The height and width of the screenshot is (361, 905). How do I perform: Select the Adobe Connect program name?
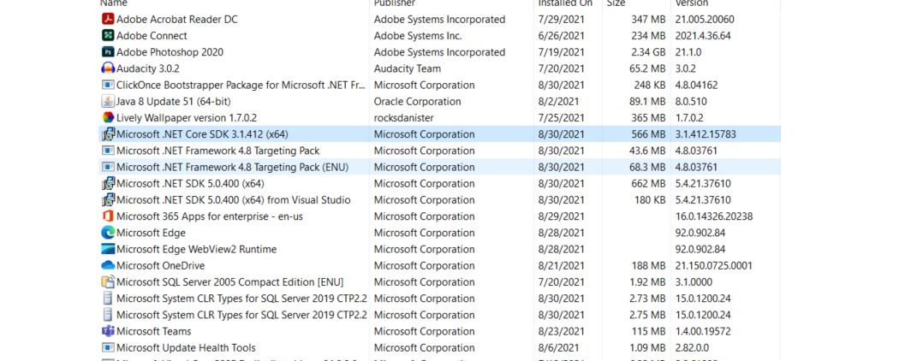pos(152,36)
